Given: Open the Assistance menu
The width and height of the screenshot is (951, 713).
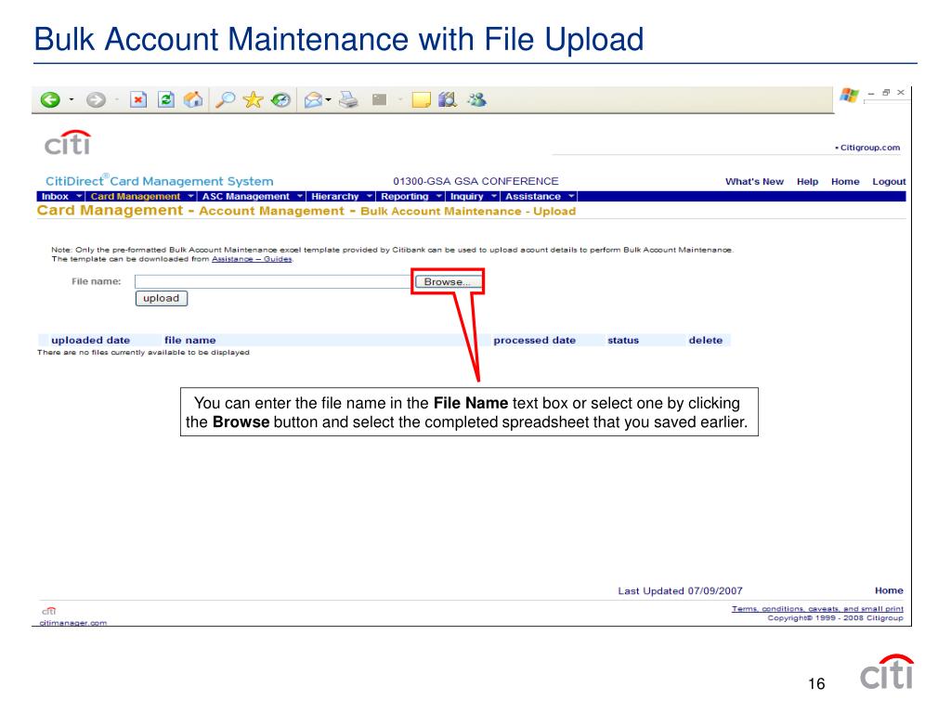Looking at the screenshot, I should [533, 197].
